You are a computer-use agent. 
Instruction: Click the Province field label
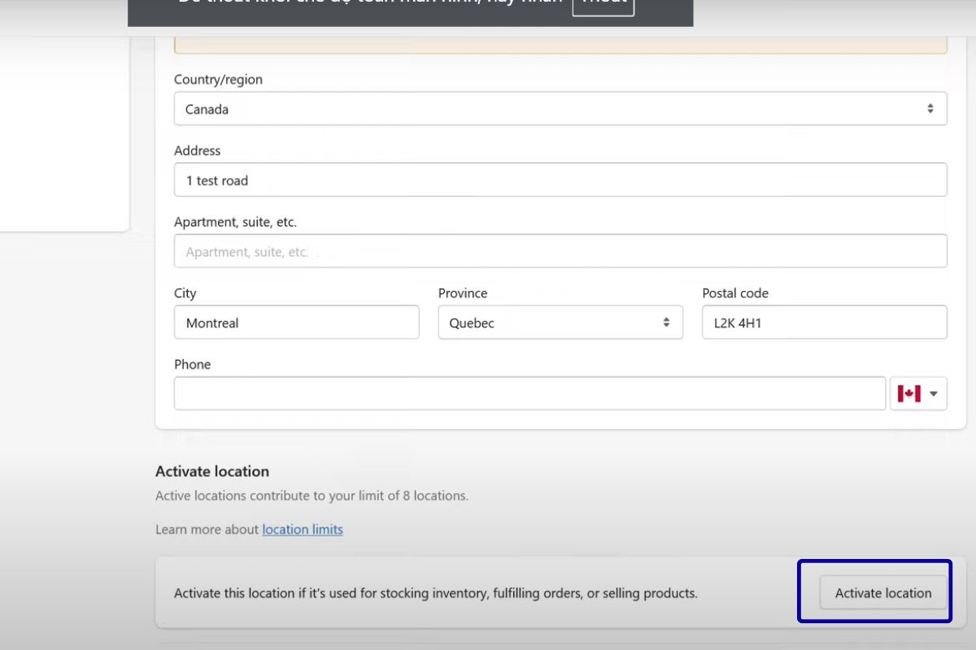point(463,293)
